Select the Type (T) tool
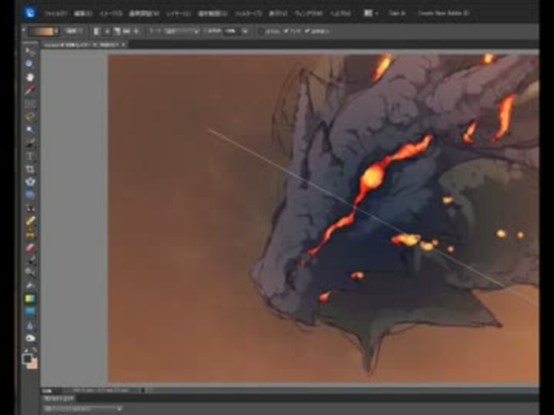Viewport: 554px width, 415px height. click(x=31, y=156)
